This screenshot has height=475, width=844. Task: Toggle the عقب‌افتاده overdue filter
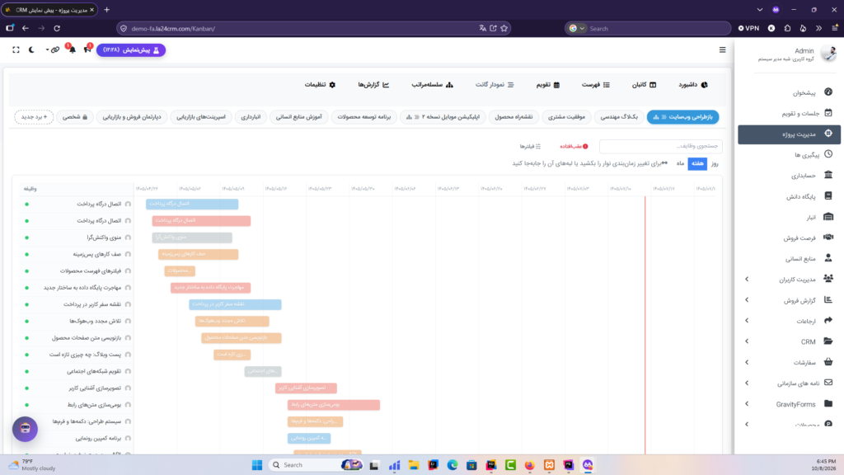[574, 147]
